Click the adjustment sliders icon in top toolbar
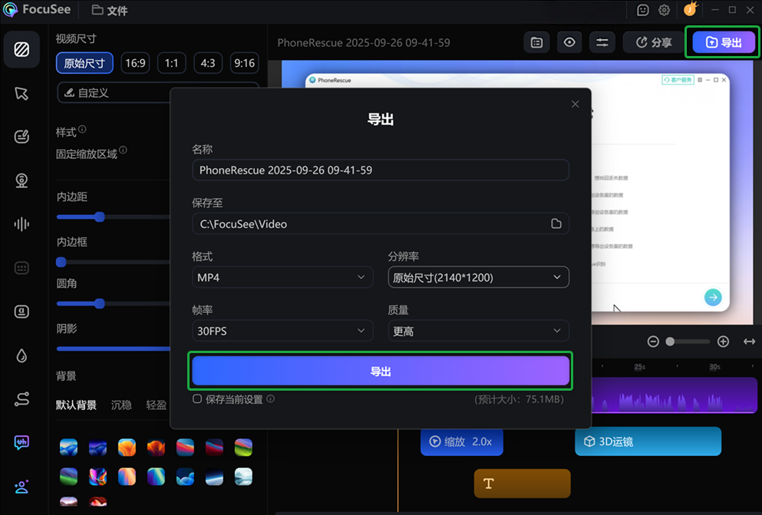The image size is (762, 515). point(602,42)
